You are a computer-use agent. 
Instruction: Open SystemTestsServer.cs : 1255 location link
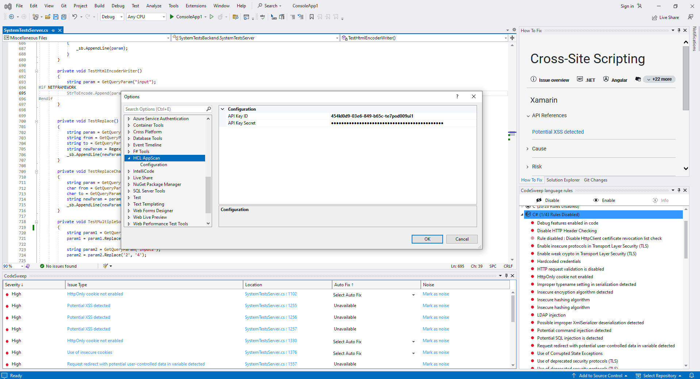click(271, 306)
